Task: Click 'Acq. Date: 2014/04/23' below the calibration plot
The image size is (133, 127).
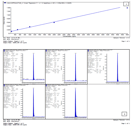Action: point(12,39)
